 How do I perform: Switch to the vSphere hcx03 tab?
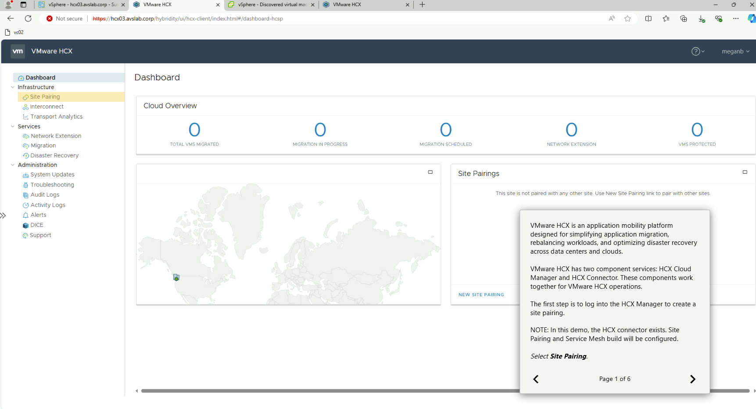point(82,5)
